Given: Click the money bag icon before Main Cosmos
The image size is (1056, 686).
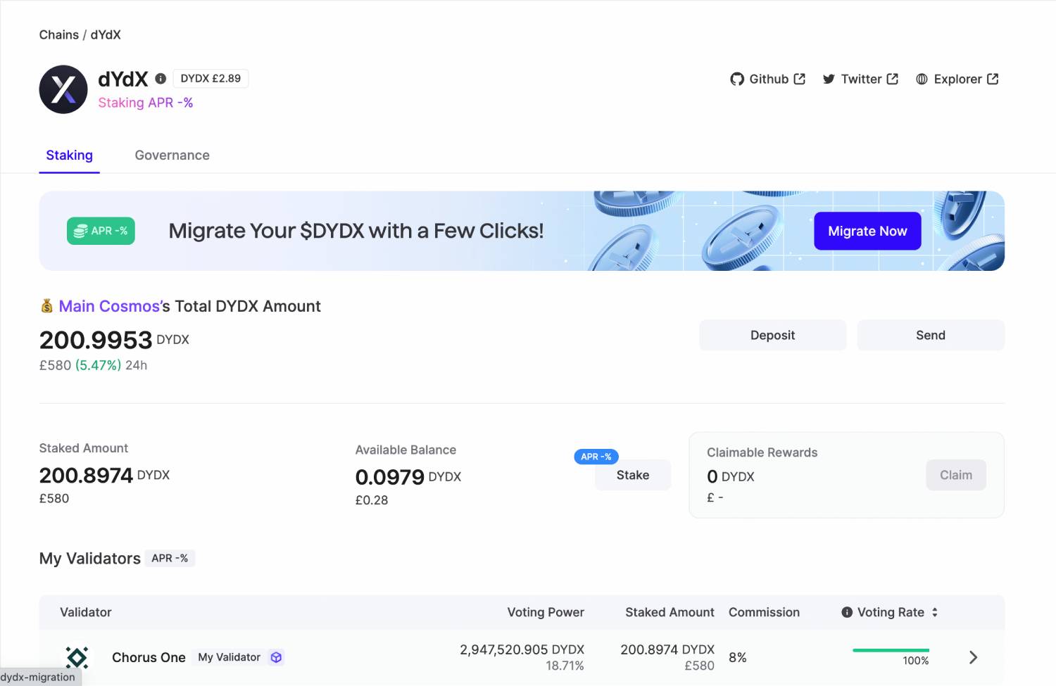Looking at the screenshot, I should coord(46,305).
